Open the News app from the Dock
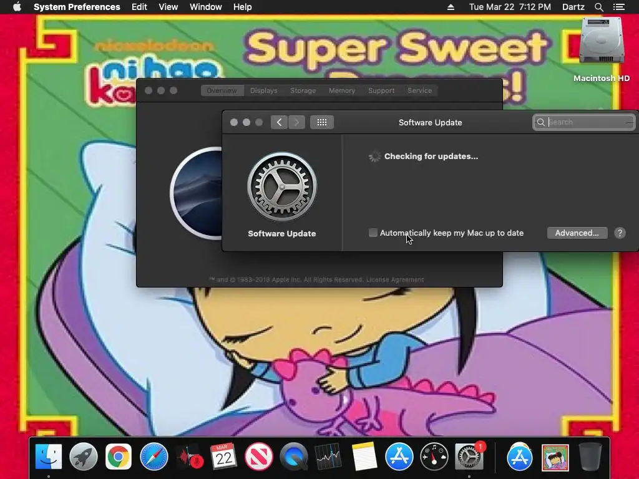The width and height of the screenshot is (639, 479). [x=259, y=457]
